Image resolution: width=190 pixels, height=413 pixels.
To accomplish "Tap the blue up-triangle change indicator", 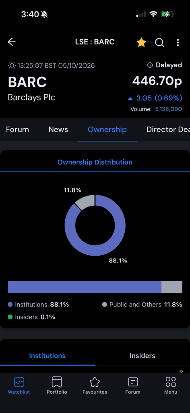I will 130,99.
